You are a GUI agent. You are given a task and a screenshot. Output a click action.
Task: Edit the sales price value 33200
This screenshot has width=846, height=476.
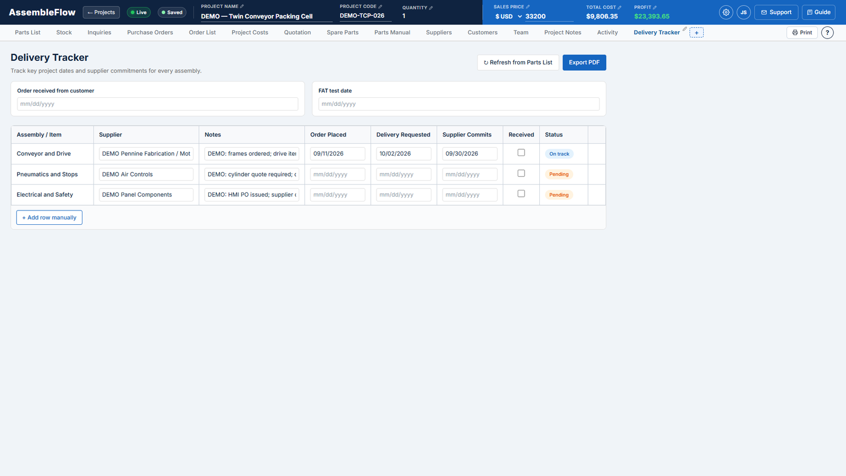549,16
